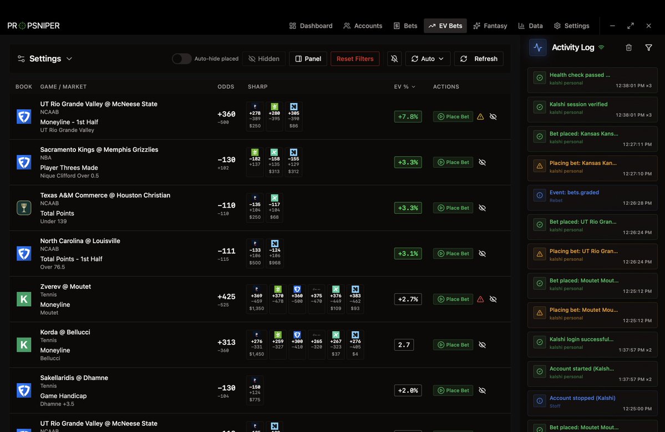Open Kalshi session verified log entry

(592, 109)
